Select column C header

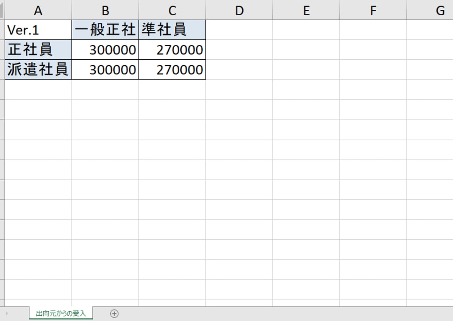click(x=172, y=10)
